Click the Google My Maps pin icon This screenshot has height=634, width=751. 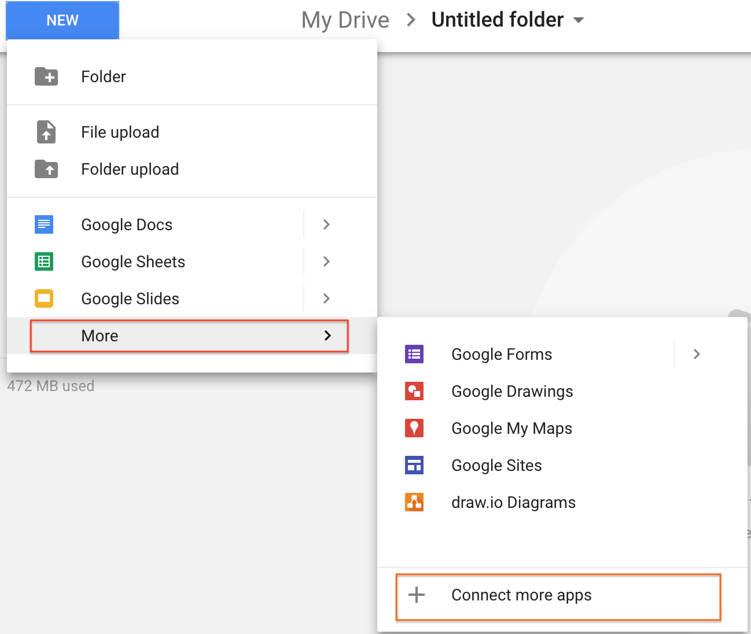tap(414, 428)
